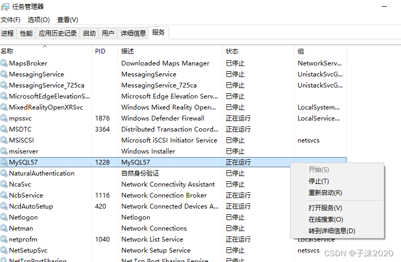Click the gear icon beside Netman

coord(4,228)
